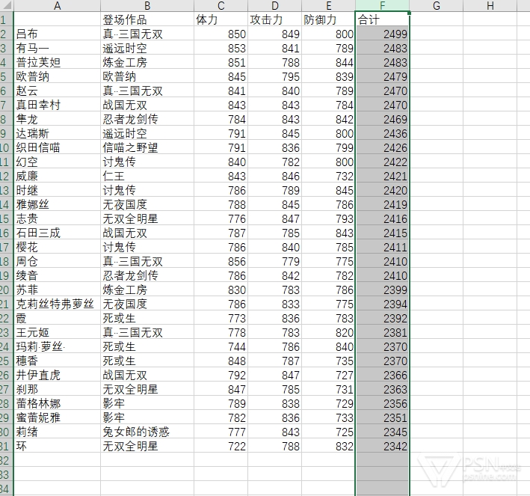Select the 兔女郎的诱惑 row's 莉绪 cell
The width and height of the screenshot is (530, 496).
[x=57, y=432]
